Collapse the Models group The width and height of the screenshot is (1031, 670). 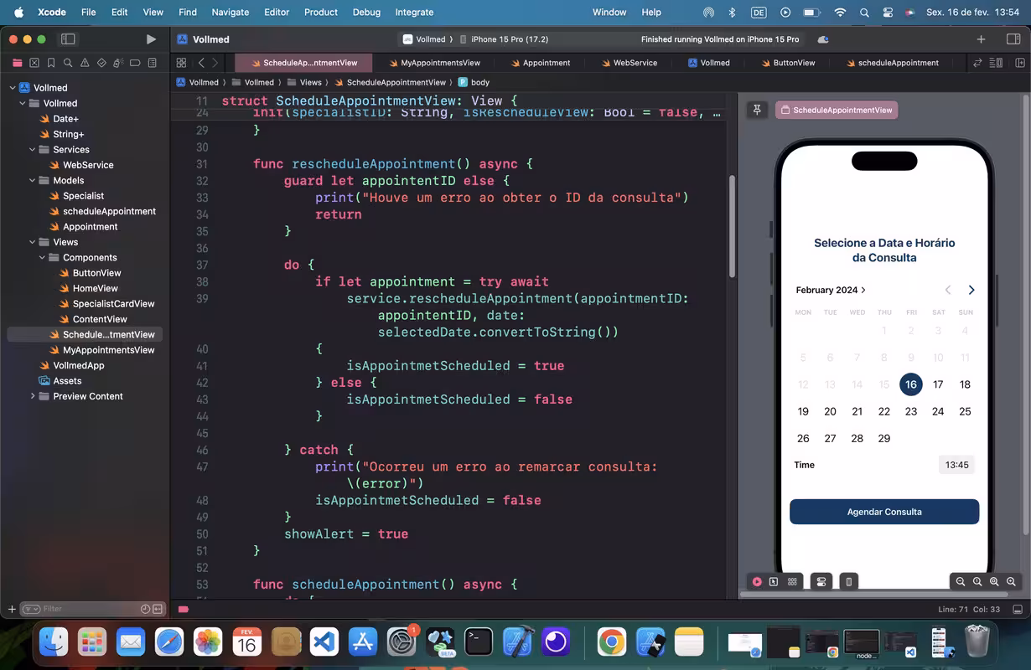pyautogui.click(x=33, y=180)
